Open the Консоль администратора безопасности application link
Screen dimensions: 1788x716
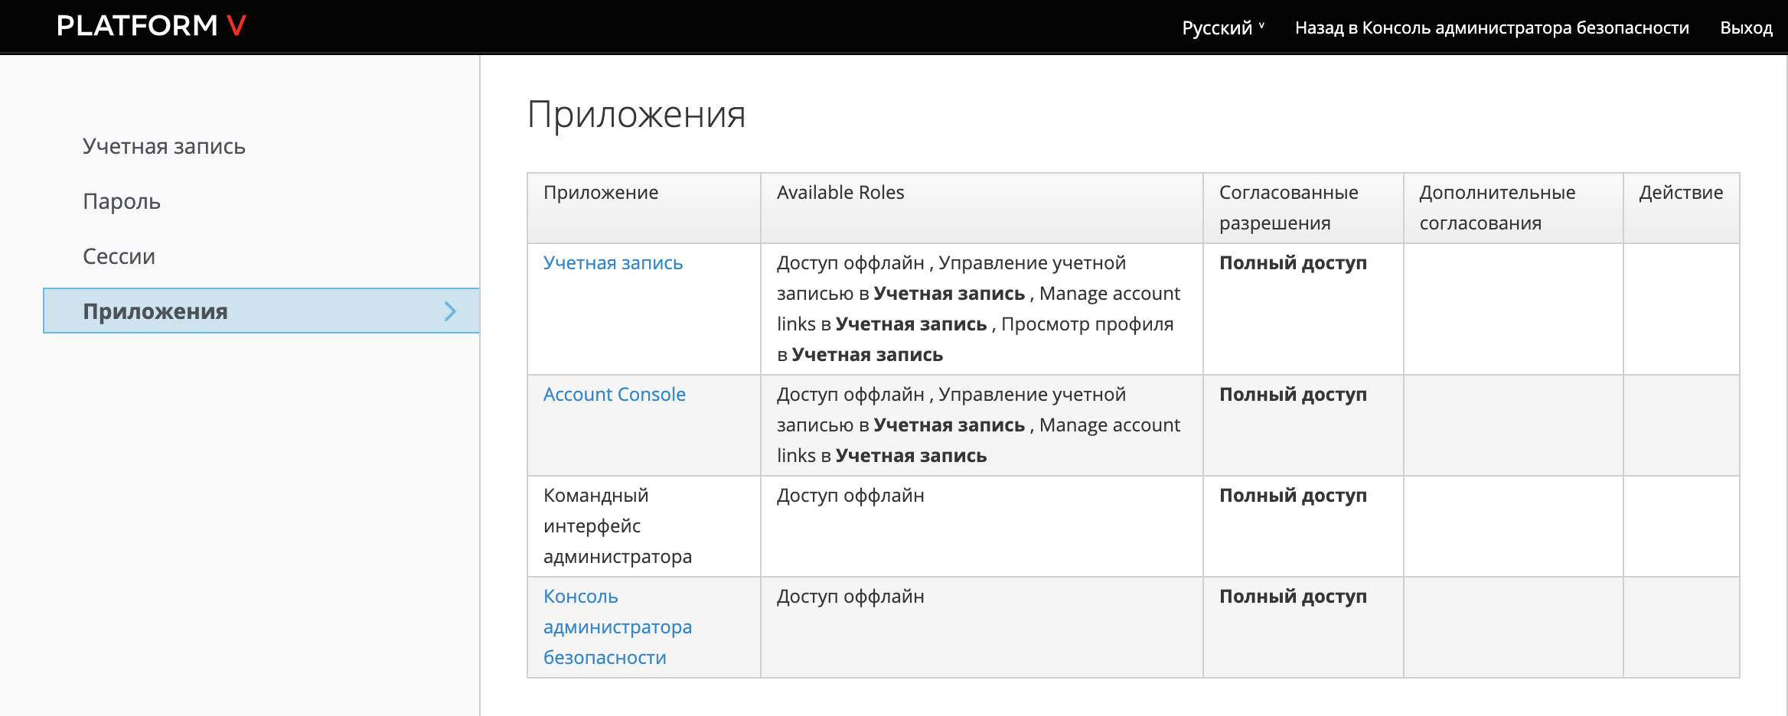[x=618, y=626]
